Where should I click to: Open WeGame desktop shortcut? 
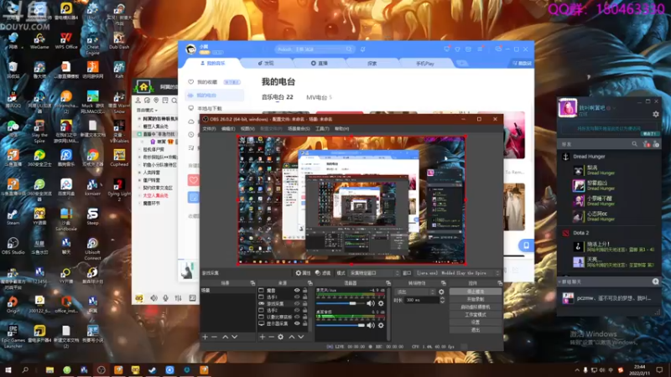tap(39, 41)
